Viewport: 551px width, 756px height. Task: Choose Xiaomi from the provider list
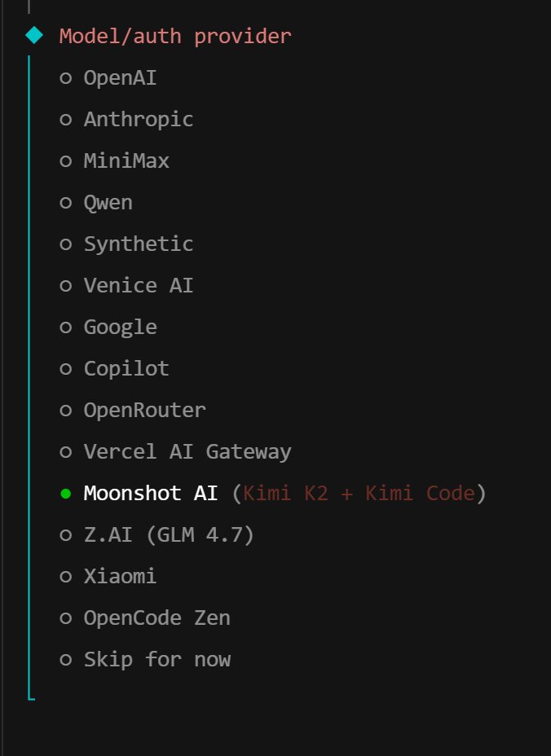(120, 577)
